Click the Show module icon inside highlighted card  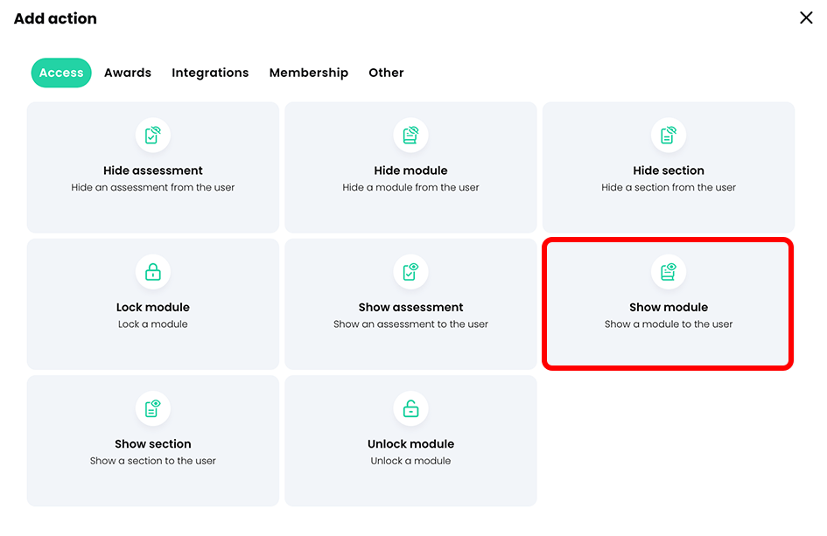click(x=668, y=272)
